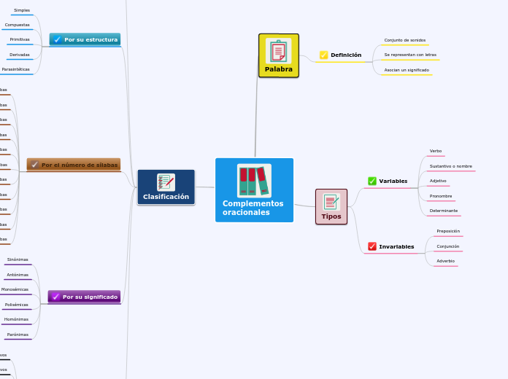Select the Por su significado branch

pyautogui.click(x=84, y=297)
